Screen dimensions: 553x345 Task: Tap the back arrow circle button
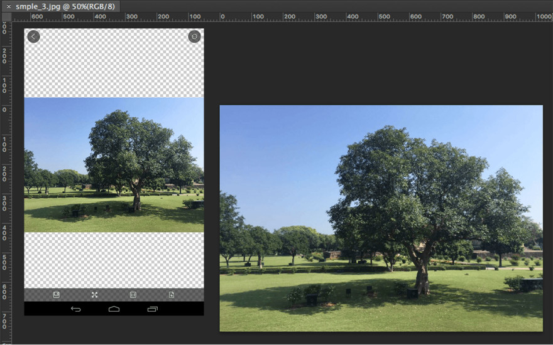pos(33,37)
